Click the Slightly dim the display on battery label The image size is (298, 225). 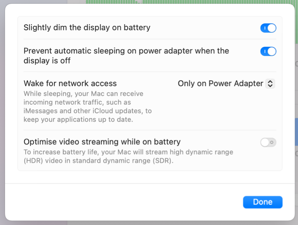[x=87, y=28]
